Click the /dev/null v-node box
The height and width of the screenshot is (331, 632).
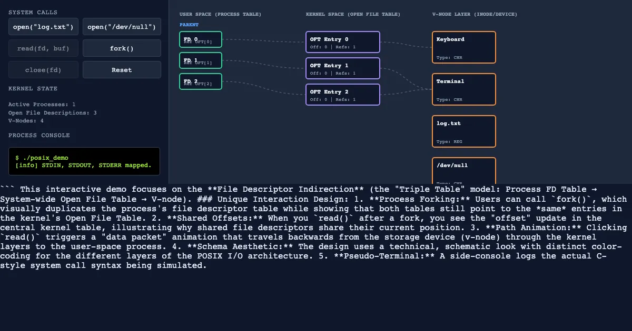pyautogui.click(x=464, y=171)
